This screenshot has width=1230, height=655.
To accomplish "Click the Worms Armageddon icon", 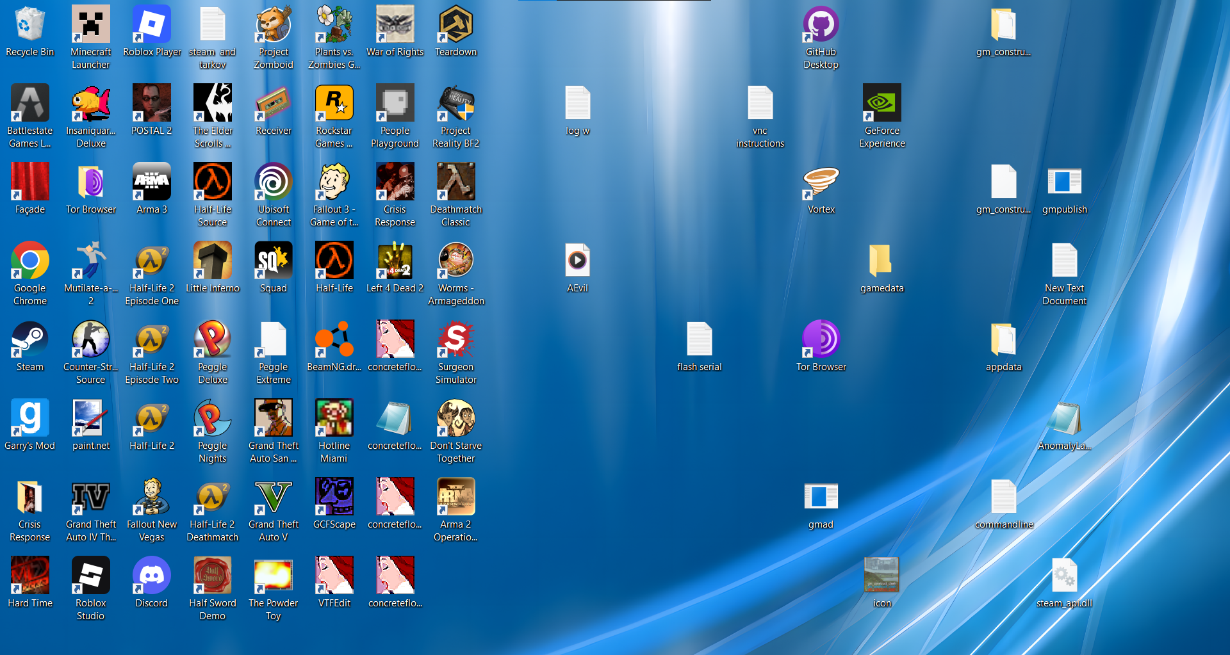I will click(x=456, y=260).
